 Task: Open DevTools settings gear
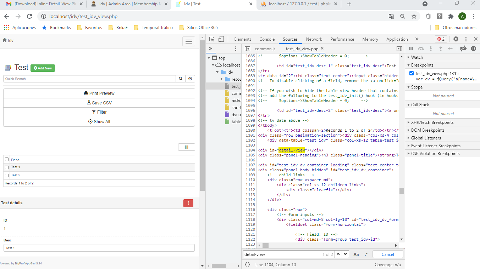[x=456, y=39]
